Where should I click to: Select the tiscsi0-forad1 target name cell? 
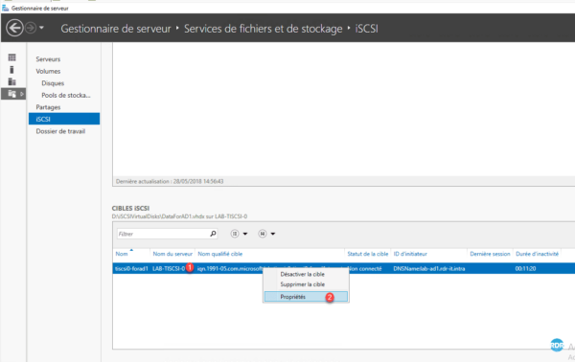[x=131, y=268]
